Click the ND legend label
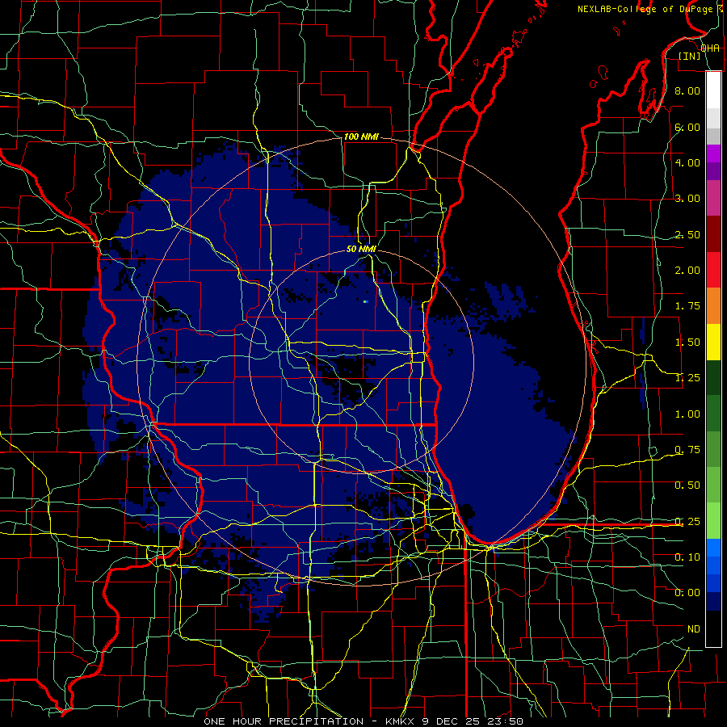The width and height of the screenshot is (727, 727). coord(694,629)
